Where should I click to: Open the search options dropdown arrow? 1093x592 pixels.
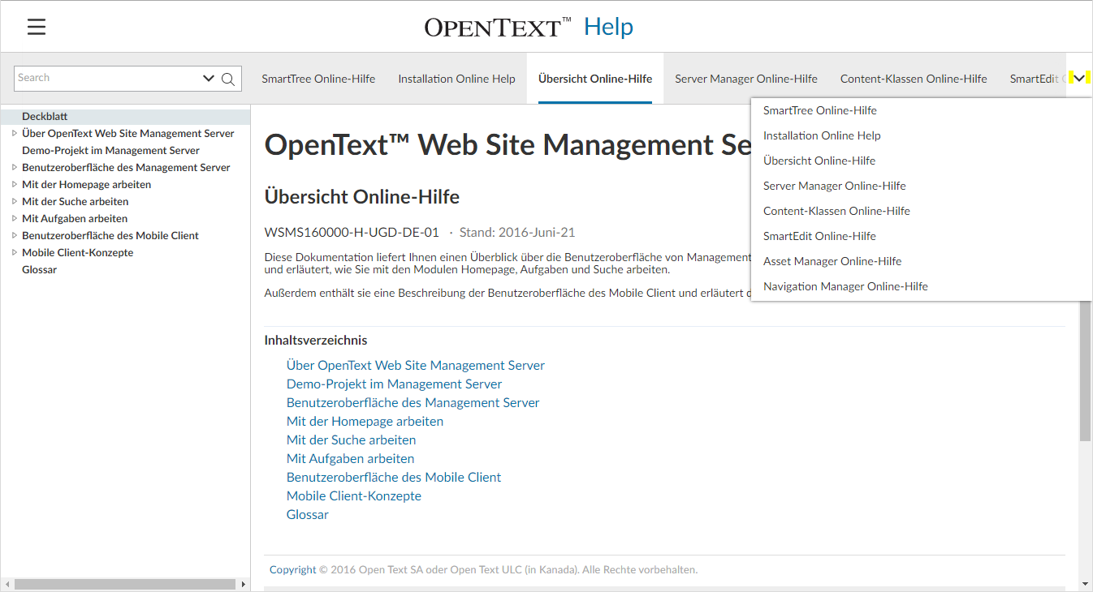[209, 79]
